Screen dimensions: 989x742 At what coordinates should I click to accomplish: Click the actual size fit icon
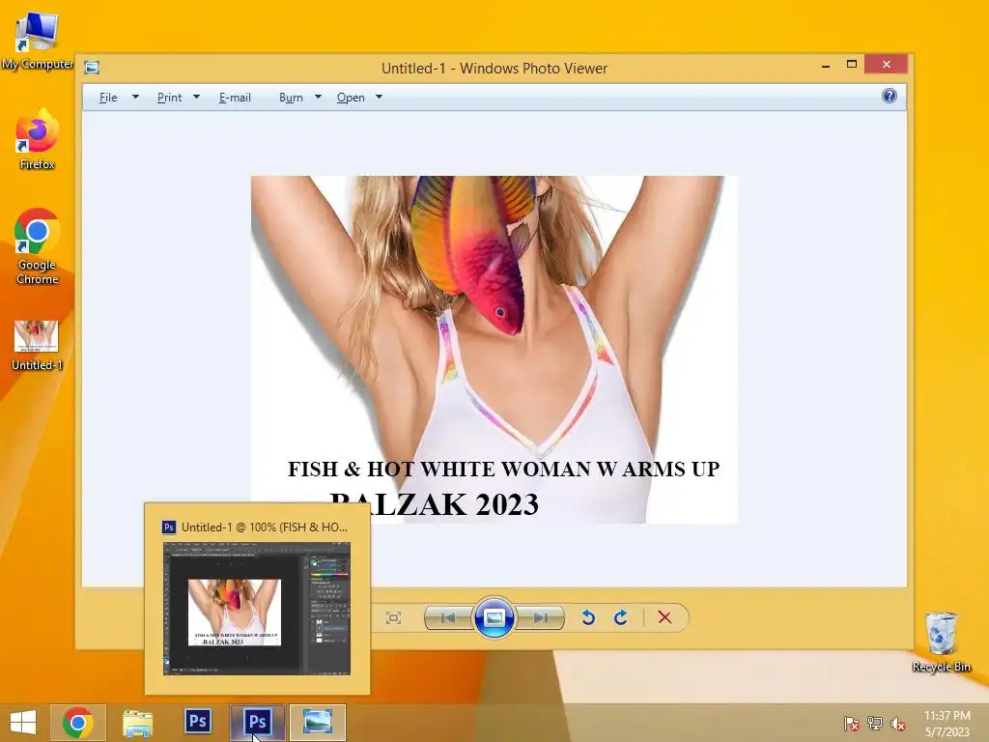pos(393,617)
